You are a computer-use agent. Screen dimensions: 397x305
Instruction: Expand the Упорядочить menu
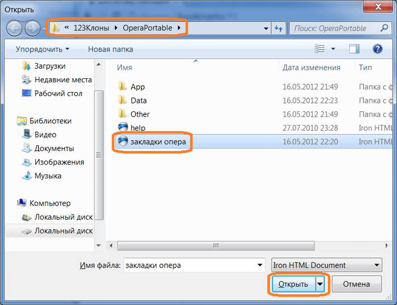point(43,49)
